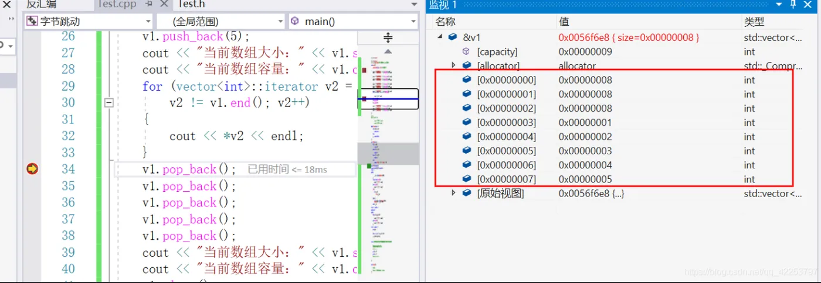Click the [0x00000003] element icon
This screenshot has width=821, height=283.
467,122
